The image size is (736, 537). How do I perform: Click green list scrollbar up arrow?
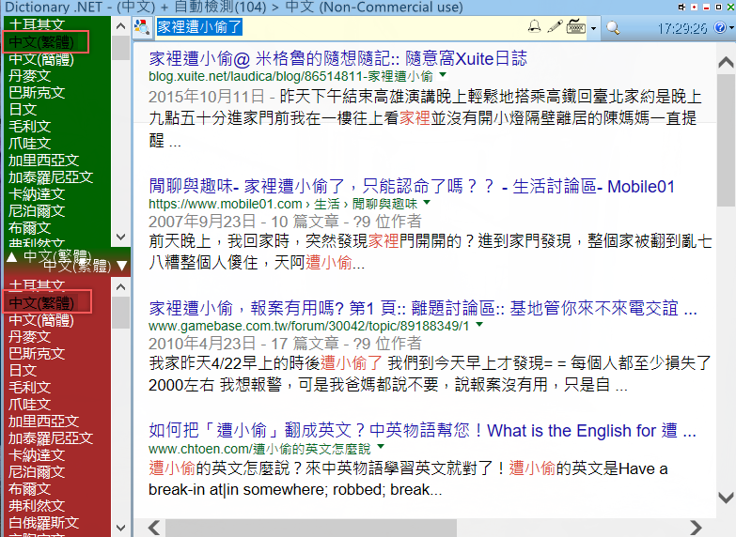coord(120,25)
